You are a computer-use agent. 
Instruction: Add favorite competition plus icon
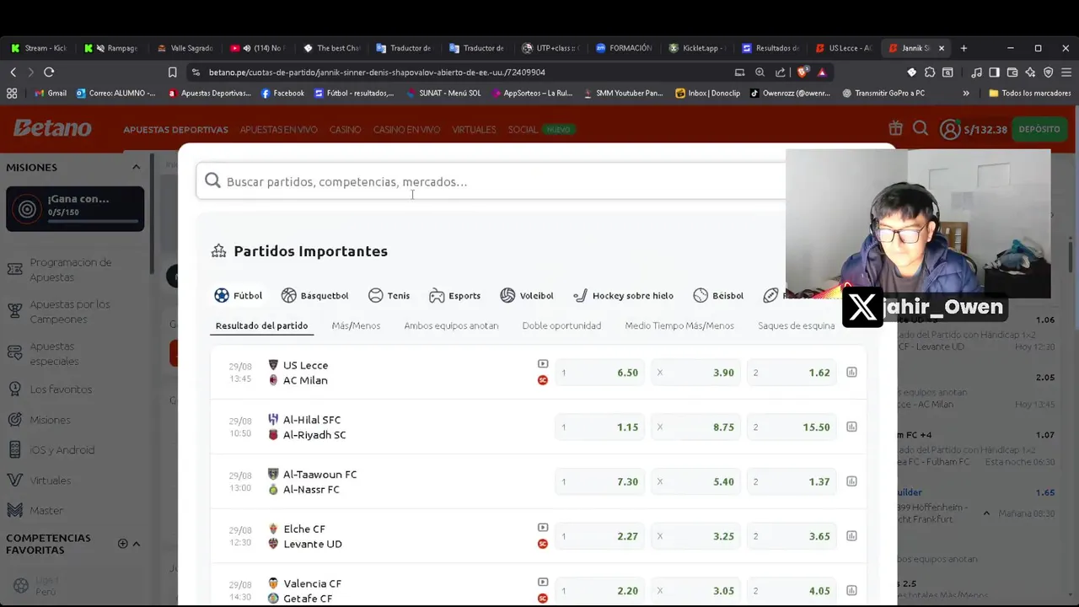click(122, 544)
